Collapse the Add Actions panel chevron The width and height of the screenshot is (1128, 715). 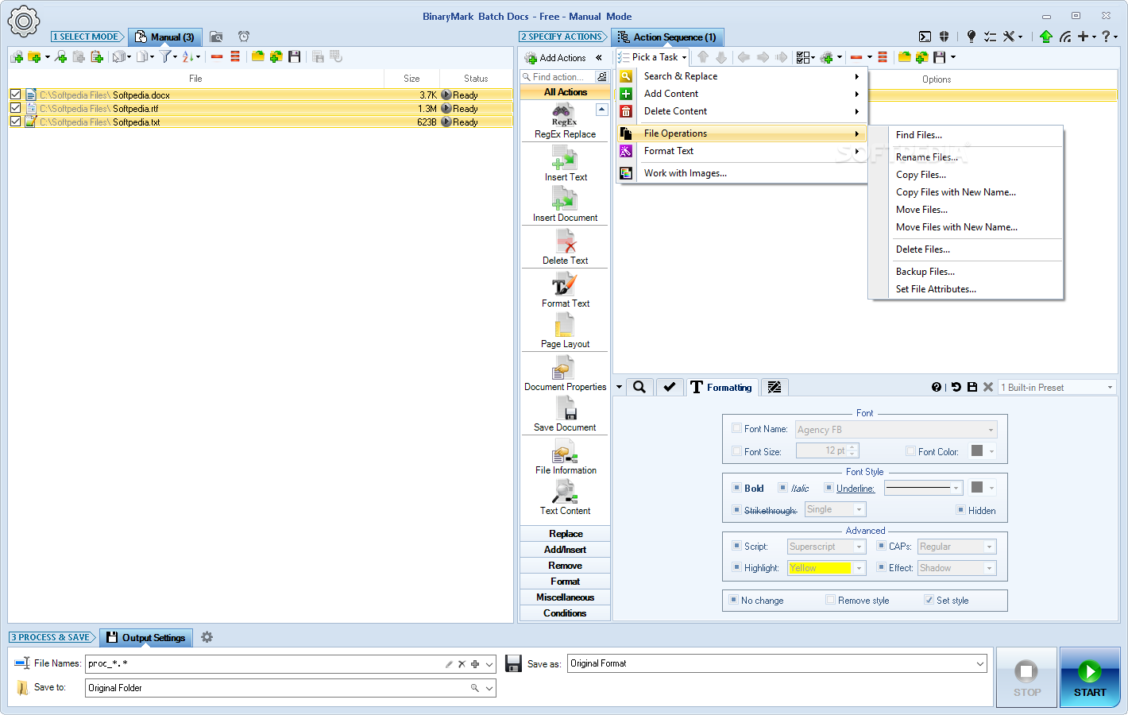(x=599, y=57)
